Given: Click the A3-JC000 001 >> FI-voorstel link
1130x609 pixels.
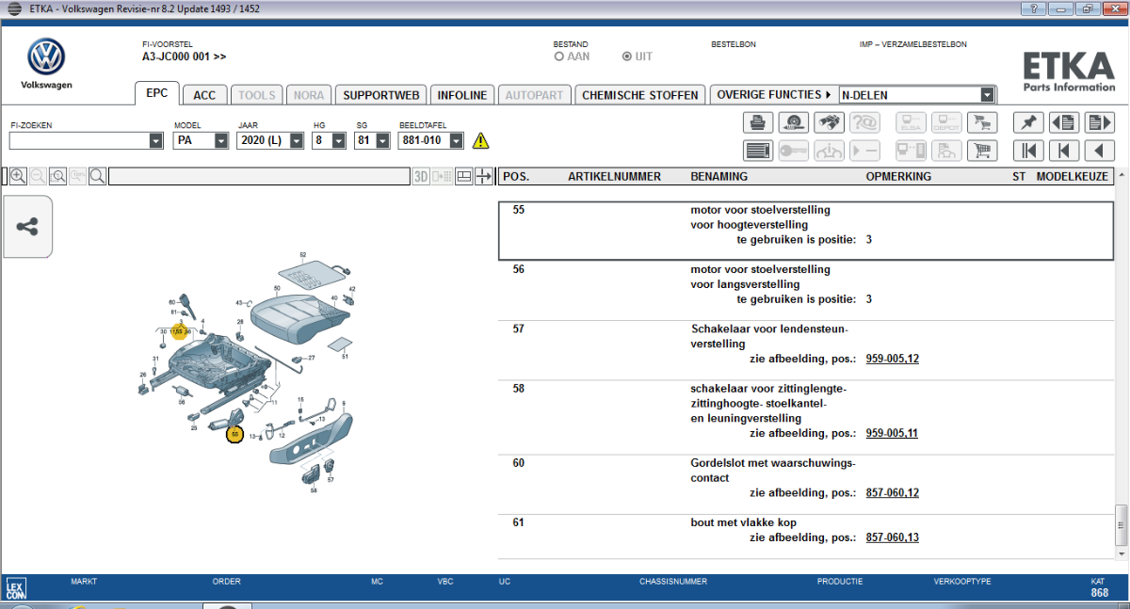Looking at the screenshot, I should point(185,56).
